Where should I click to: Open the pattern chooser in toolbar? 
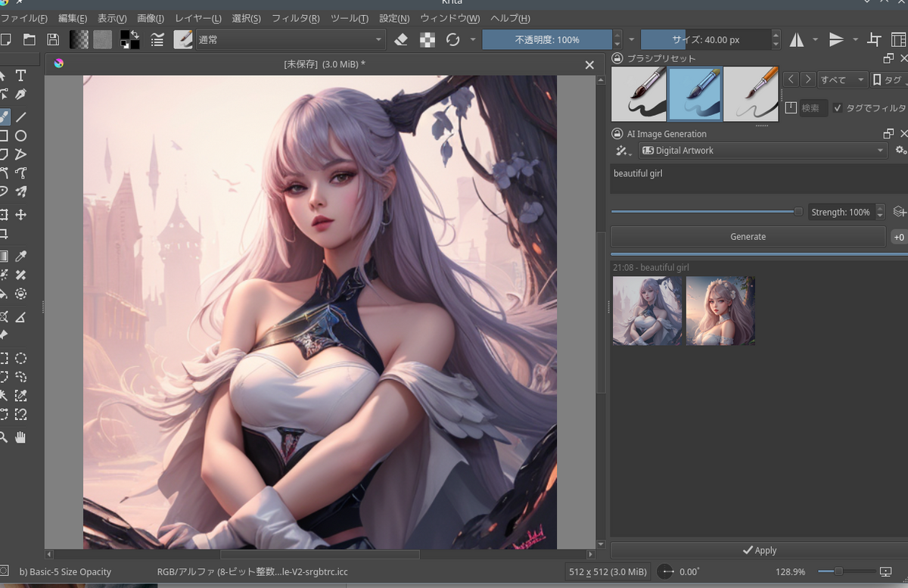click(102, 39)
